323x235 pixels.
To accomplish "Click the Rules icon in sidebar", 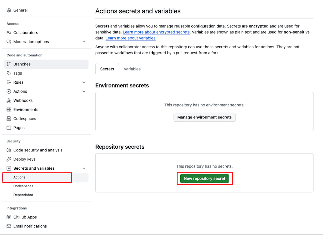I will click(x=9, y=82).
